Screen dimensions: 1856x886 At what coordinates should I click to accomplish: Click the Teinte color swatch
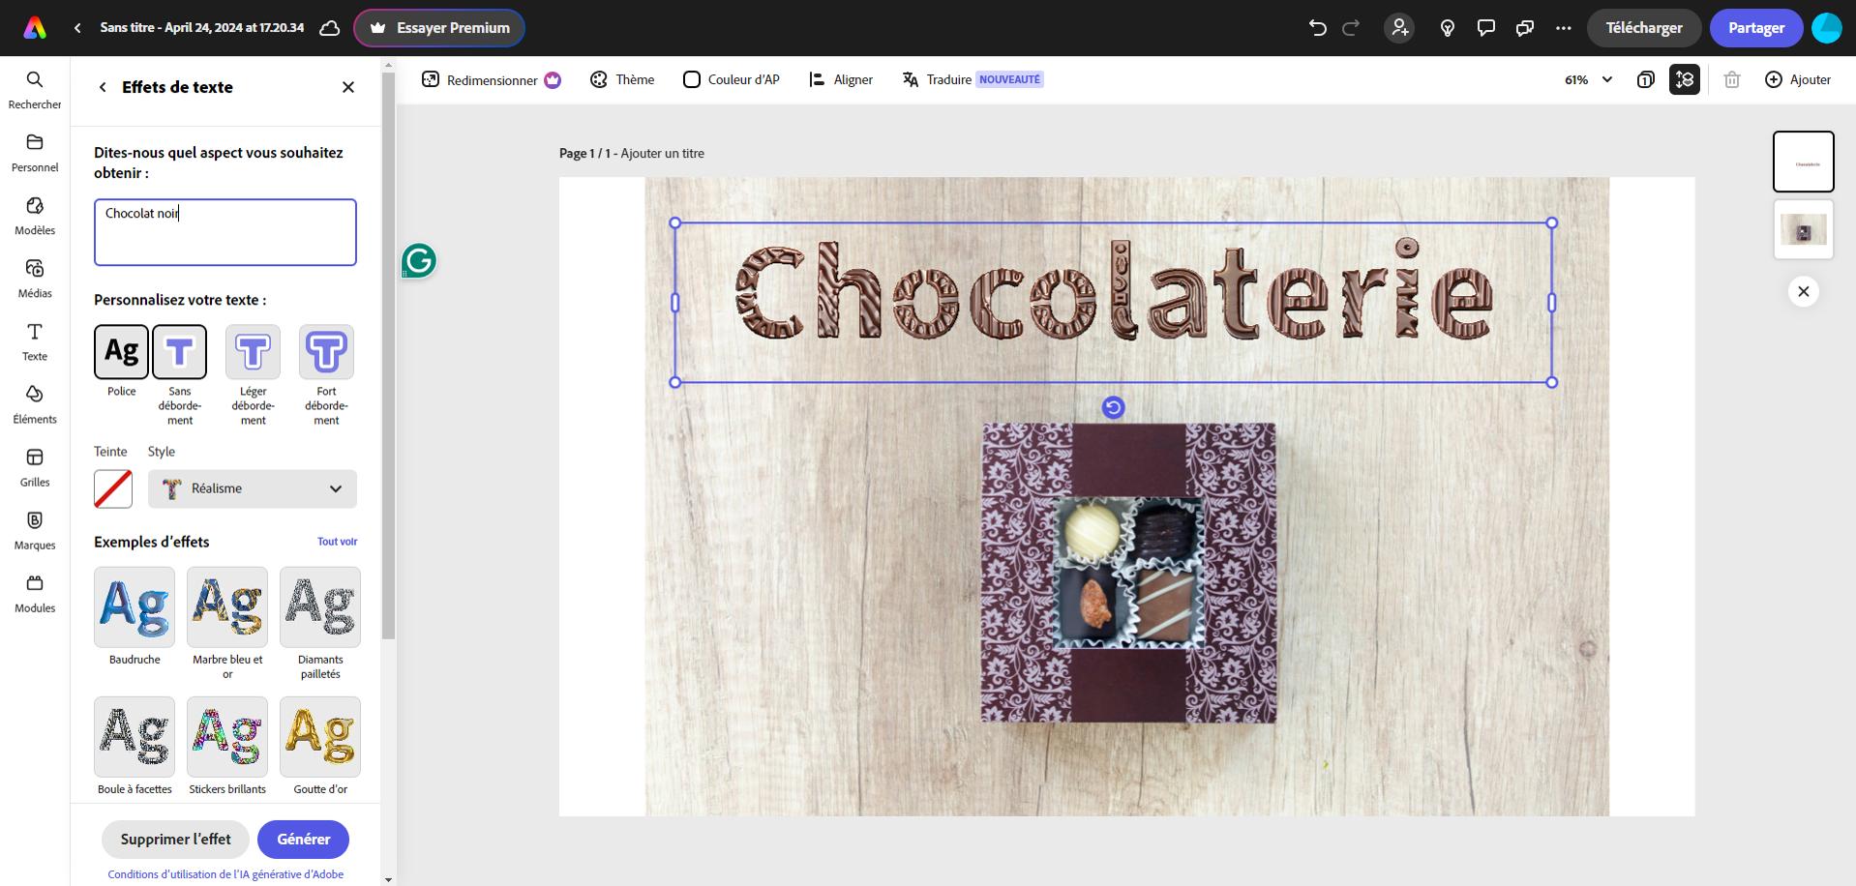pyautogui.click(x=112, y=488)
